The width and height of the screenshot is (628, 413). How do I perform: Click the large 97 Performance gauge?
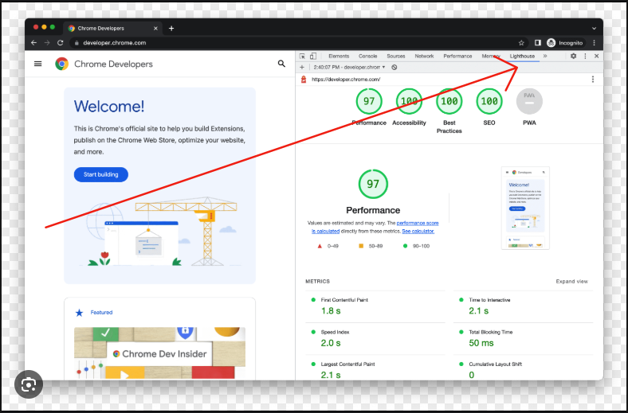point(373,184)
